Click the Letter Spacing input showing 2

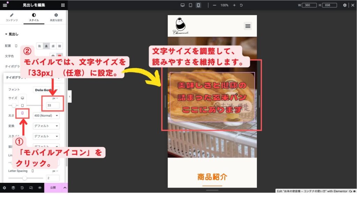(53, 178)
